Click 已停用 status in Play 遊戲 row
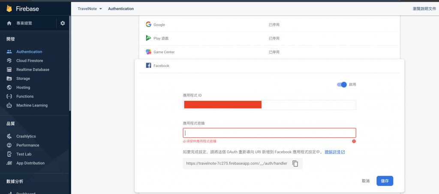439x194 pixels. [274, 38]
